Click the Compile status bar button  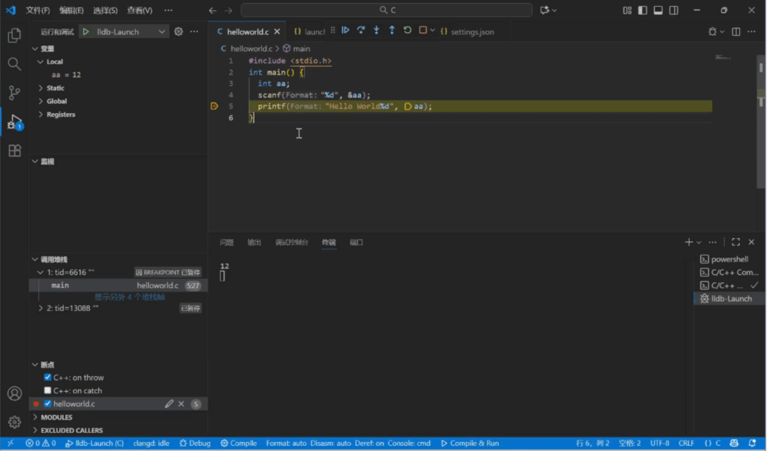tap(239, 444)
